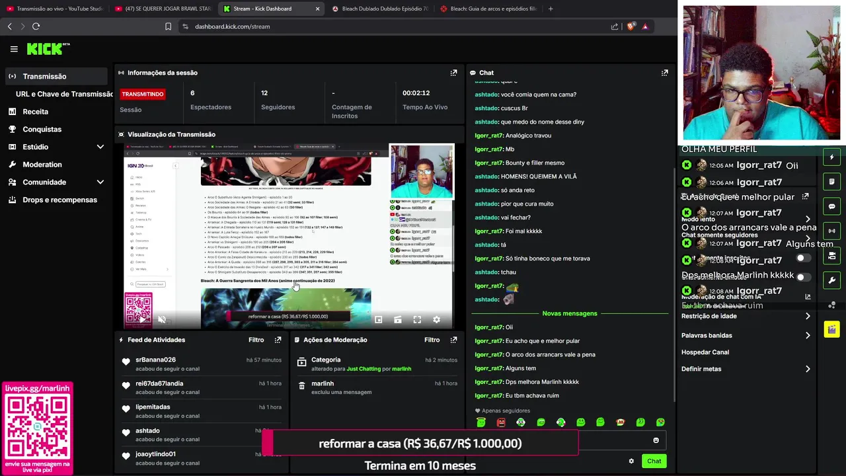Pop out the Ações de Moderação panel
The image size is (846, 476).
[453, 340]
